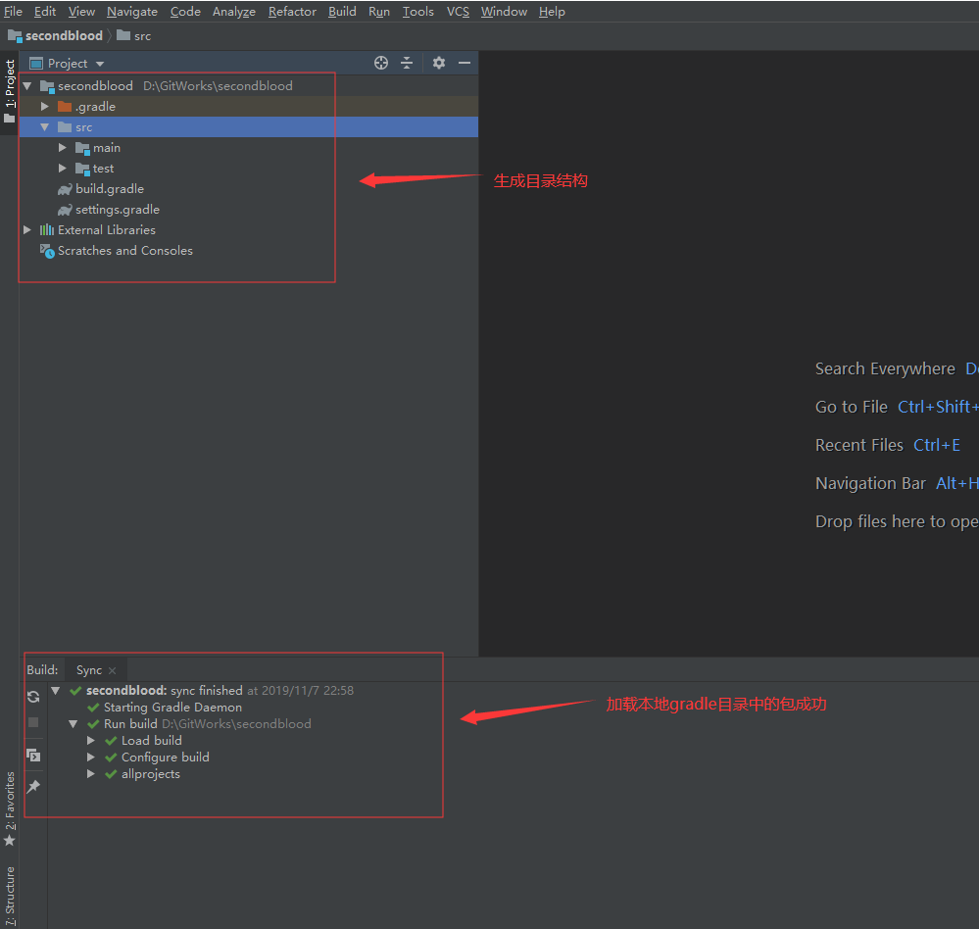Click Search Everywhere hint text
This screenshot has height=929, width=979.
pyautogui.click(x=885, y=369)
